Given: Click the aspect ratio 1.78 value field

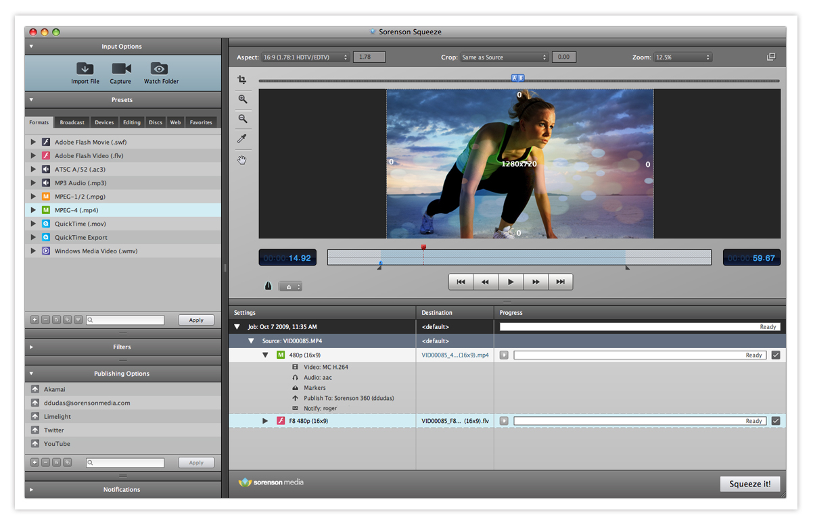Looking at the screenshot, I should (369, 57).
